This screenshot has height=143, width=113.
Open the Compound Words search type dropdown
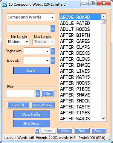pos(31,17)
